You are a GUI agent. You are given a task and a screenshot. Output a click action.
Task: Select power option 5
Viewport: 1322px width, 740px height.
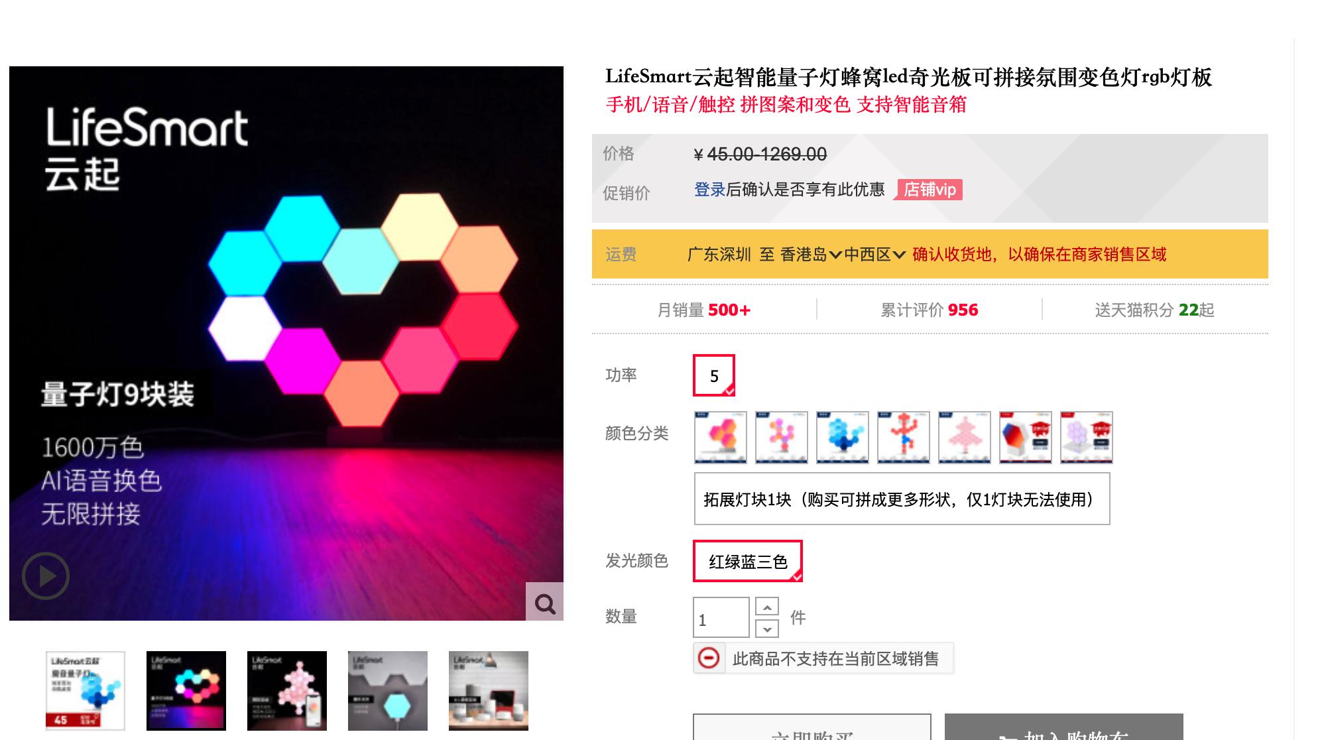pos(713,375)
